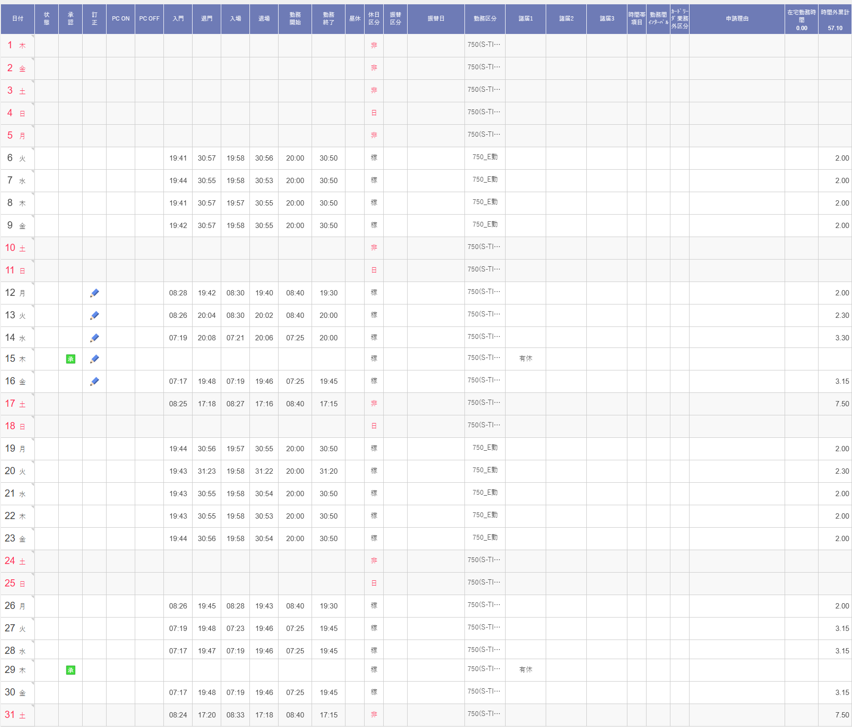Click the 有休 entry on day 29

[x=525, y=670]
